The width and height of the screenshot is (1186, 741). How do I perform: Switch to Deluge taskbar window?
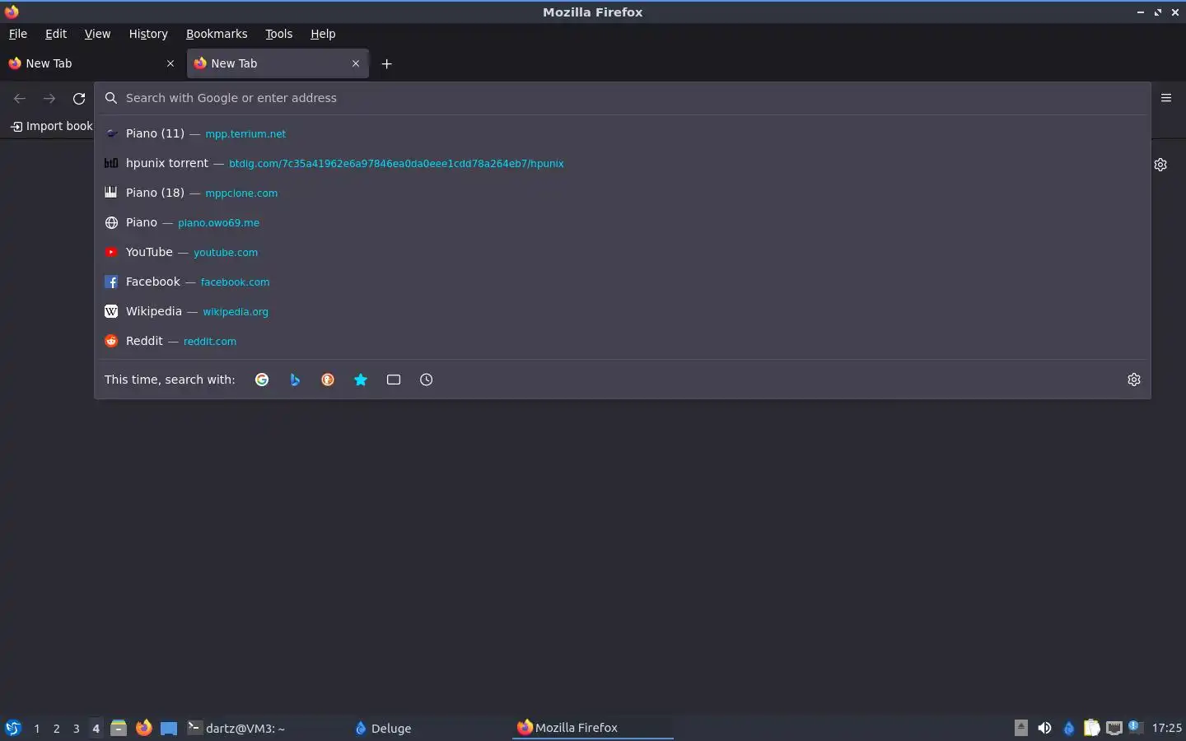430,728
